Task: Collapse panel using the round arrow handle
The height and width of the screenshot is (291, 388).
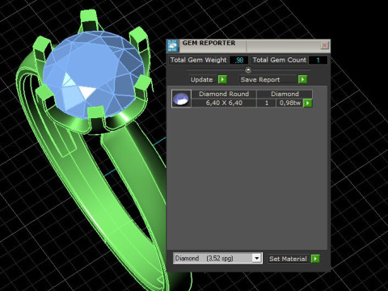Action: tap(248, 70)
